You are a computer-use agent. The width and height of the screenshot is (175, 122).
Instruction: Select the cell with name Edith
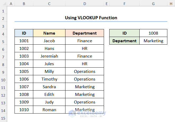tap(49, 95)
